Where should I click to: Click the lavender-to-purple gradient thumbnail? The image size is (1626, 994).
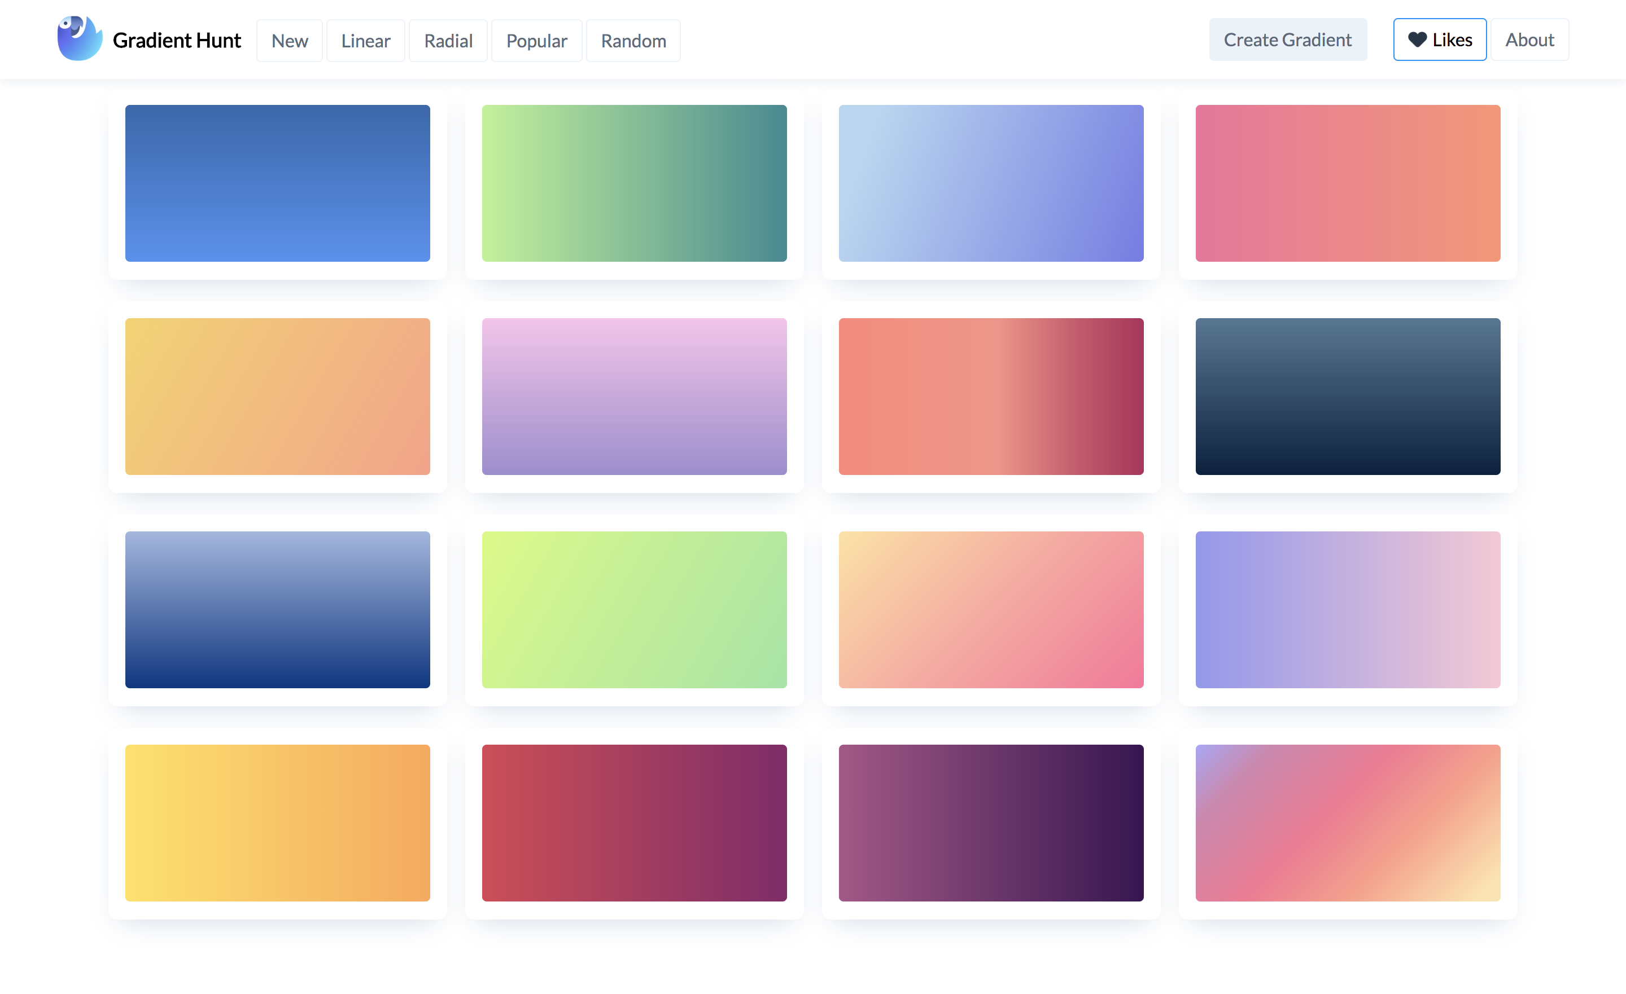pyautogui.click(x=634, y=394)
